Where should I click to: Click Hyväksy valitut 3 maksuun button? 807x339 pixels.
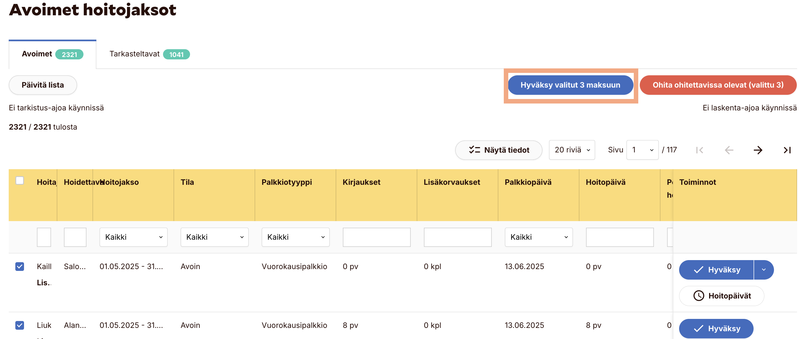pos(570,85)
